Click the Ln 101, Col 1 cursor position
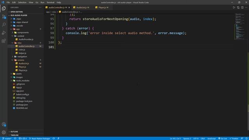Viewport: 249px width, 140px height. click(175, 138)
